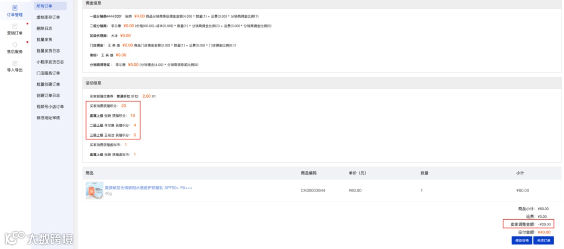Click the 区级代理商 大冰 amount
The image size is (564, 249).
point(125,35)
